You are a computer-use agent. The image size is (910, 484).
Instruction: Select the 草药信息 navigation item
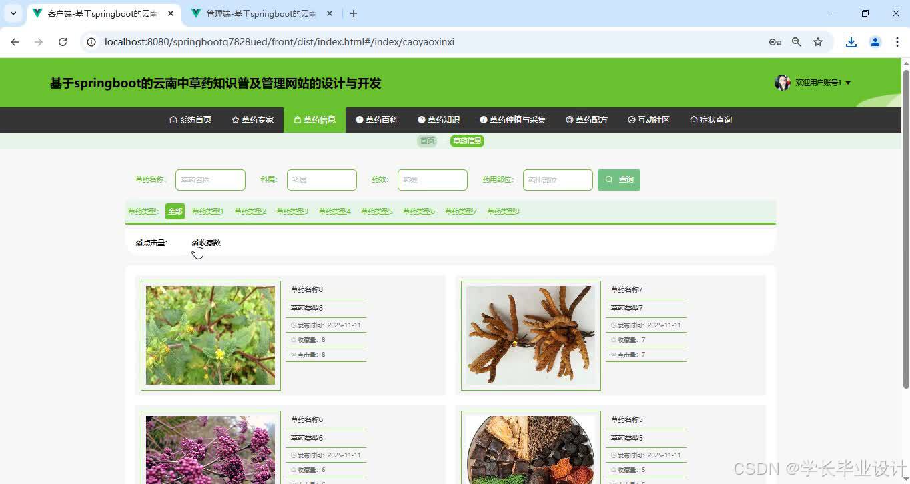(x=315, y=120)
